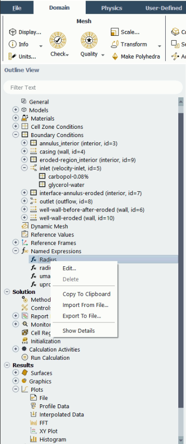The width and height of the screenshot is (186, 444).
Task: Collapse the Boundary Conditions node
Action: click(16, 135)
